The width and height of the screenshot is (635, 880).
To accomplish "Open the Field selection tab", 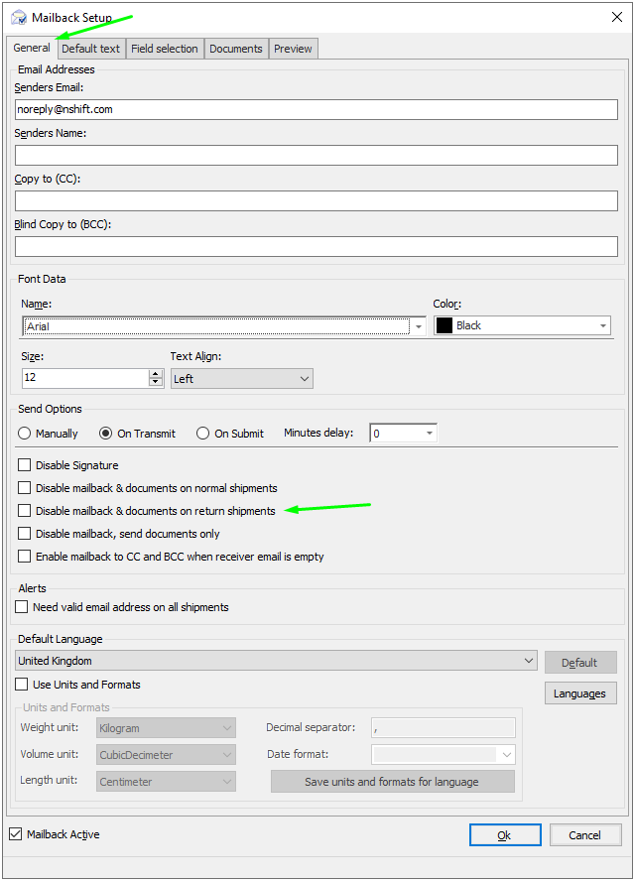I will pyautogui.click(x=165, y=49).
